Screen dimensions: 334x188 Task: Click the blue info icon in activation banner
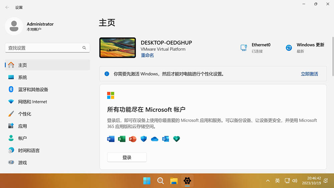pos(107,74)
